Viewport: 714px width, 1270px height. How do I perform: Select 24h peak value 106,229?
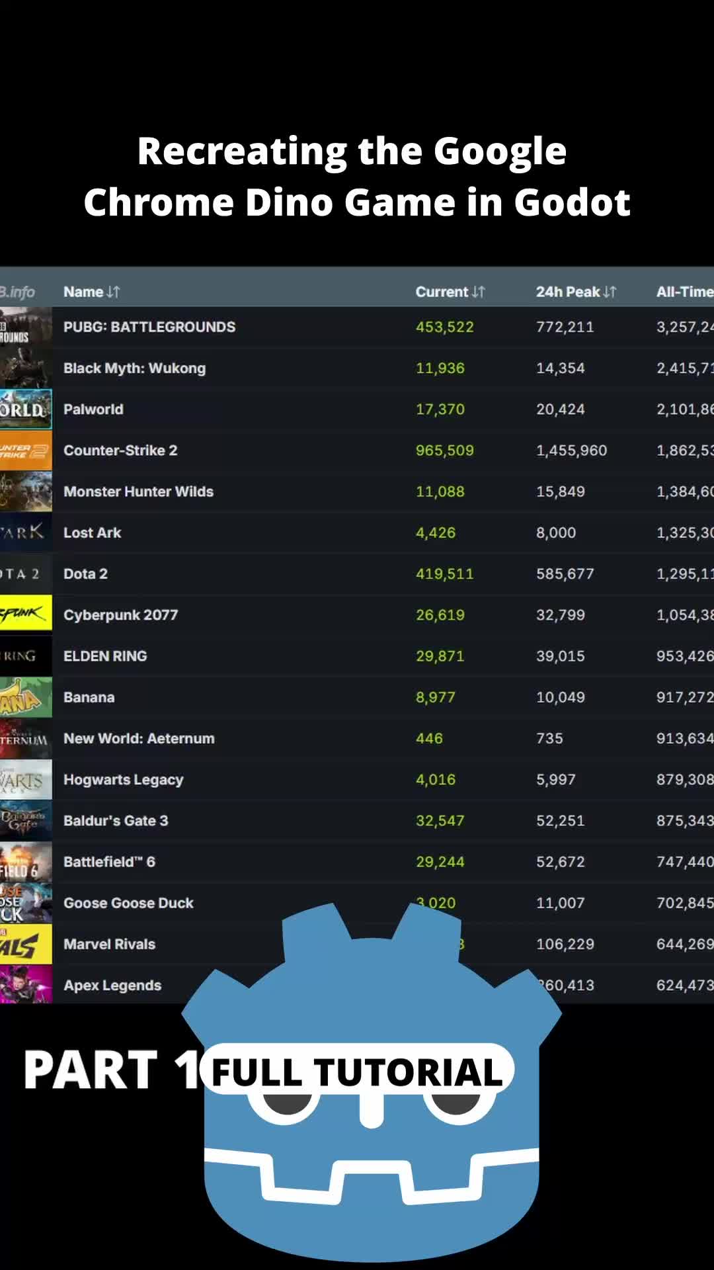click(x=565, y=944)
